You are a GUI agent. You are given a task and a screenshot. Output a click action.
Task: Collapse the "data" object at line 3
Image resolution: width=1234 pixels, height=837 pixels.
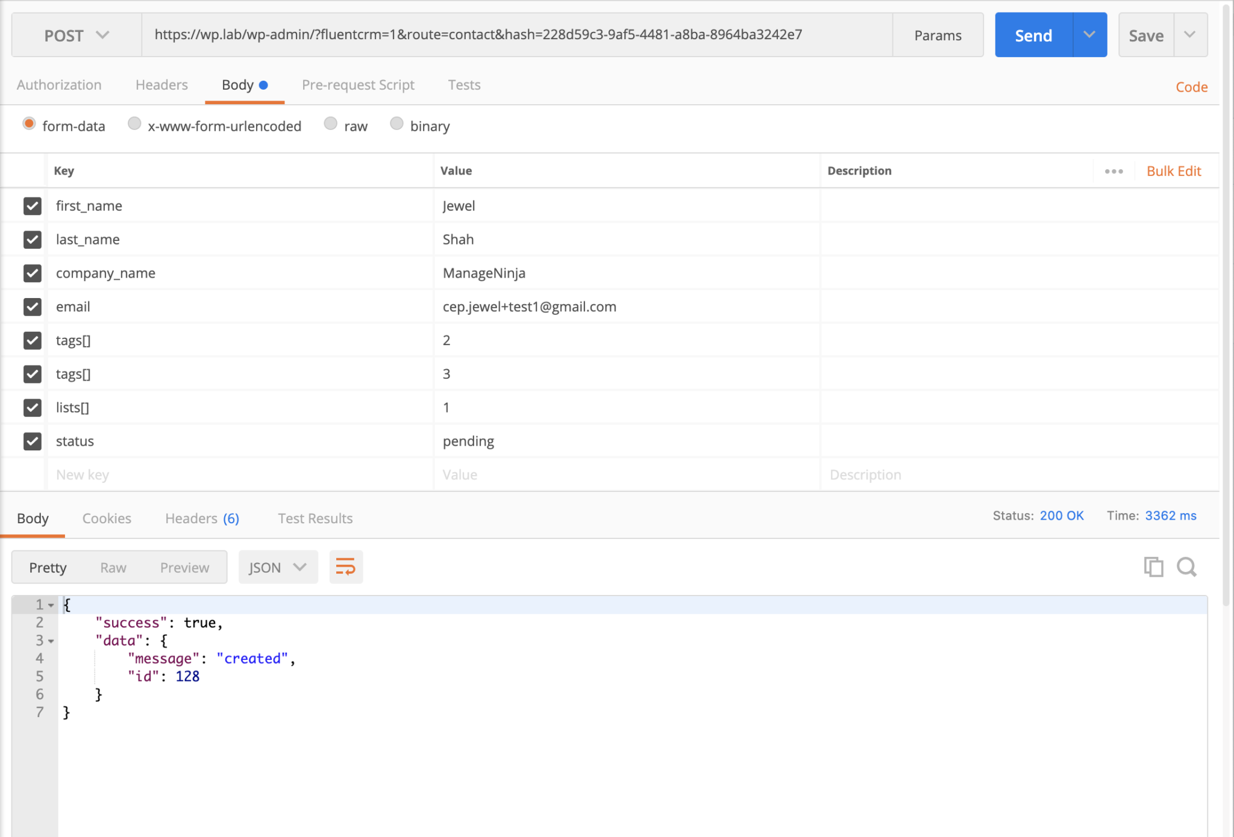tap(51, 641)
